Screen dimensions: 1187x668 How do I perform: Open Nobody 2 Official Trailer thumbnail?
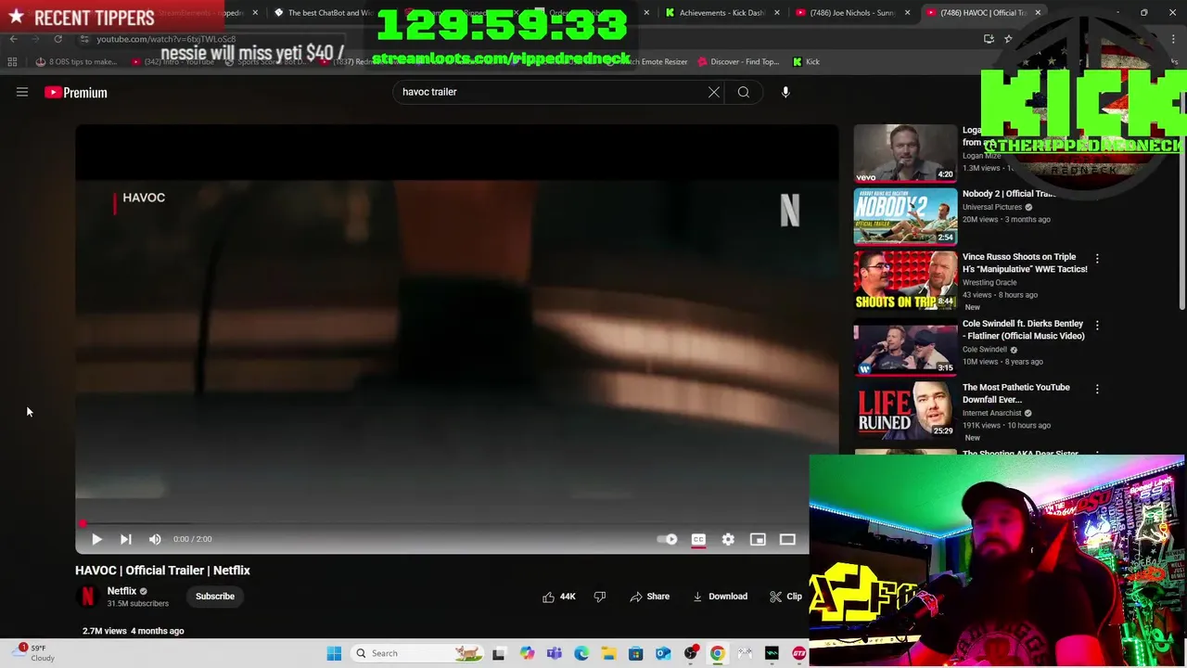905,216
